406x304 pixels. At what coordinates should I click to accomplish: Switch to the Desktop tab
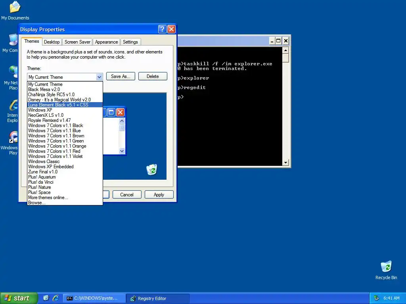point(52,42)
